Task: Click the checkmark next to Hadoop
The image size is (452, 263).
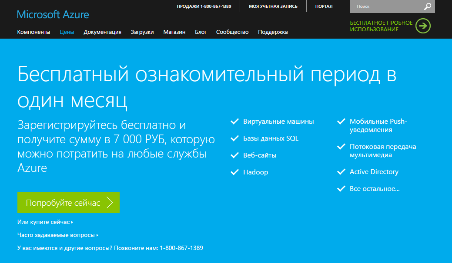Action: pos(234,172)
